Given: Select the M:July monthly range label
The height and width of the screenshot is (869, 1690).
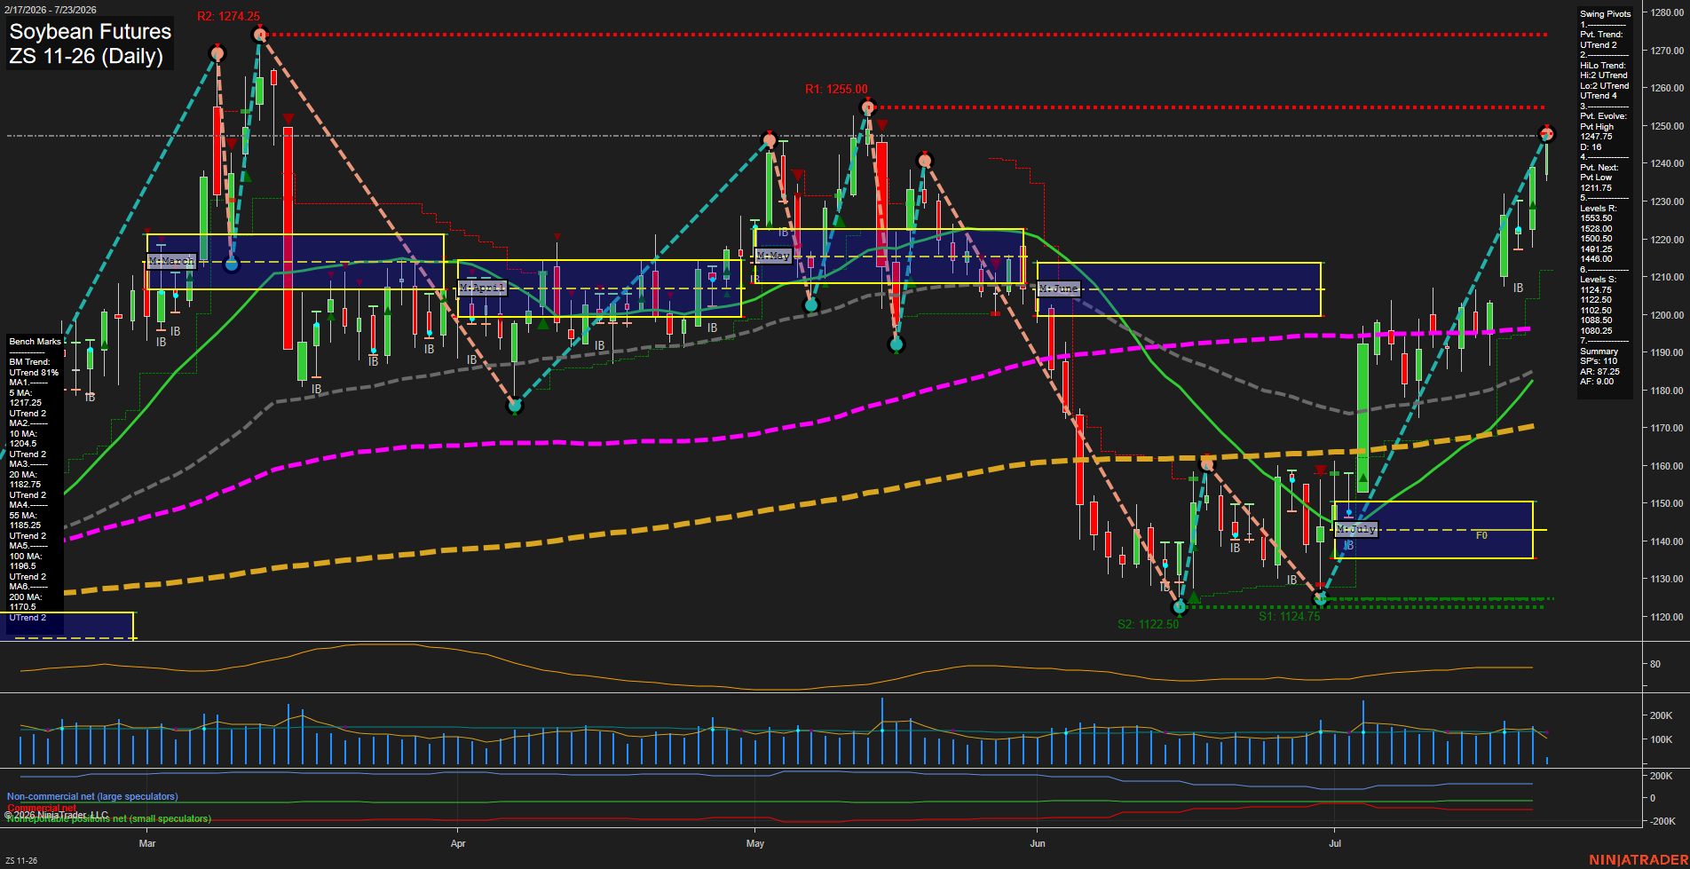Looking at the screenshot, I should [x=1356, y=529].
